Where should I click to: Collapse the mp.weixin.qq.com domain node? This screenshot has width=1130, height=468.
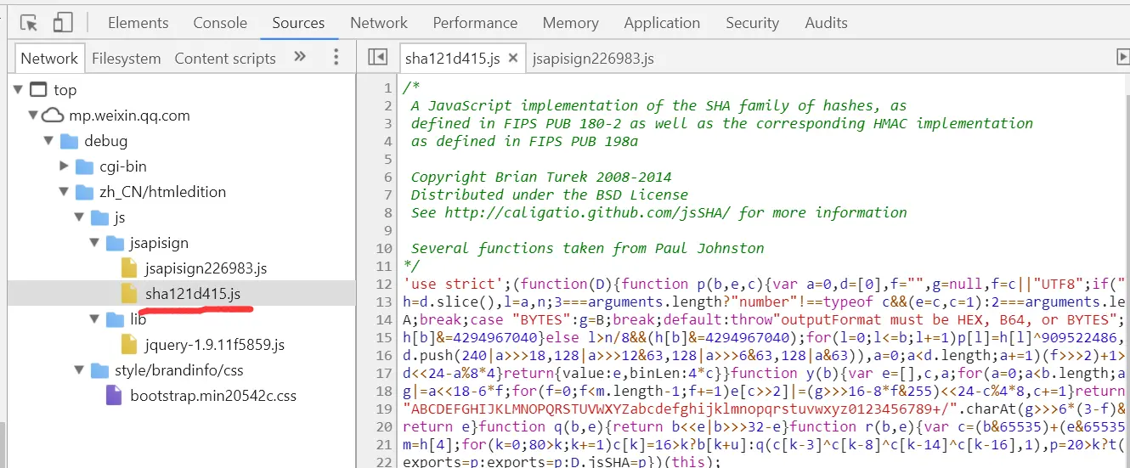coord(33,116)
